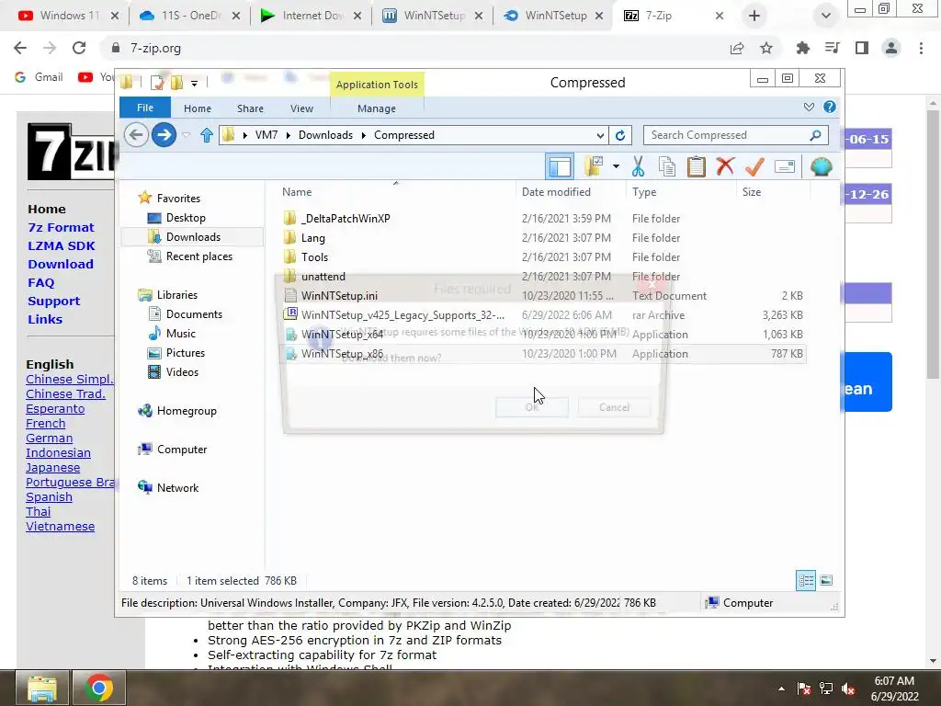Switch to large icons view in status bar
Viewport: 941px width, 706px height.
coord(826,581)
